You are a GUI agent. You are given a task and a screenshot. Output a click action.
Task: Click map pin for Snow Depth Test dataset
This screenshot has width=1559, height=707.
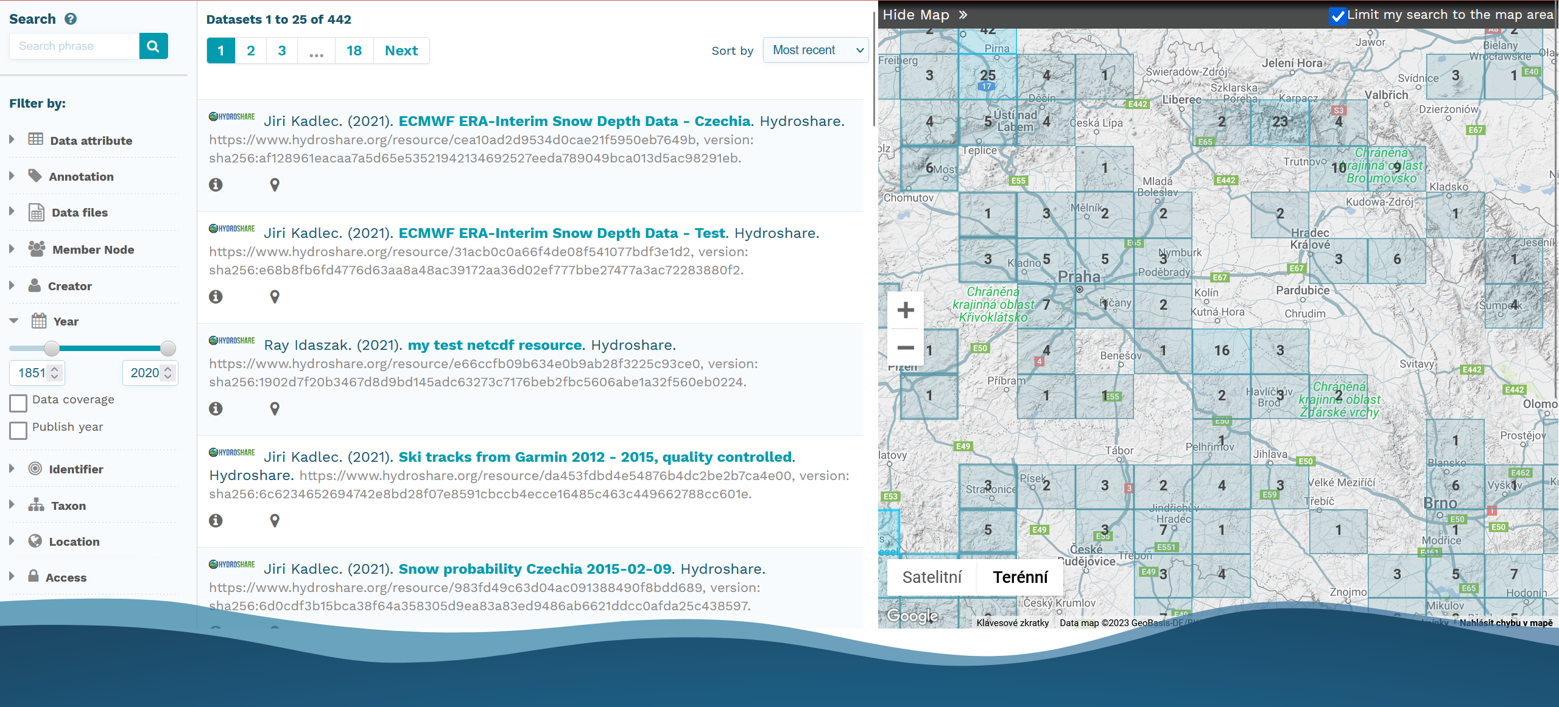[275, 297]
